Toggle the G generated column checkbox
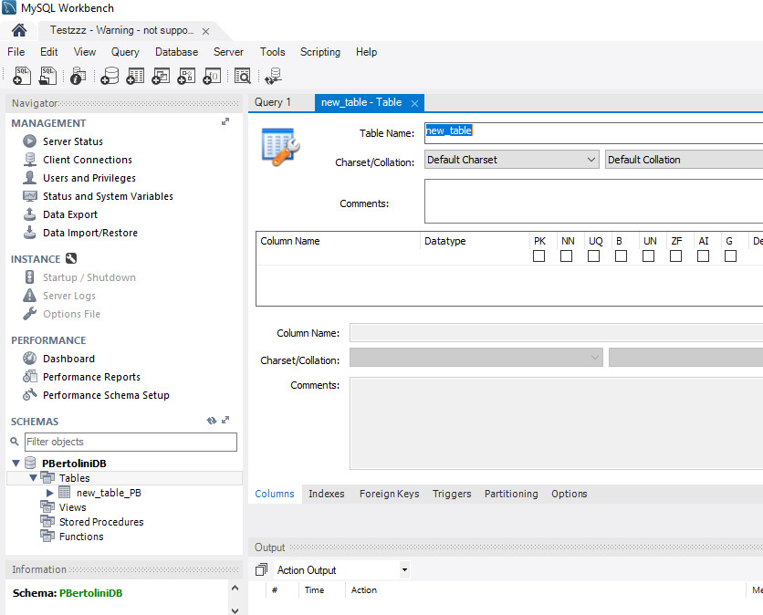Viewport: 763px width, 615px height. (730, 255)
